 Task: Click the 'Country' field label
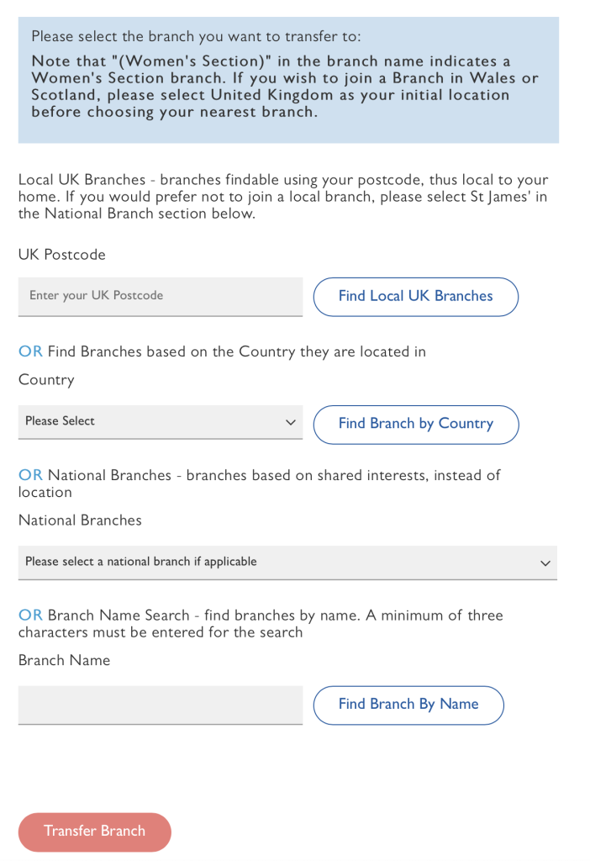pyautogui.click(x=46, y=380)
